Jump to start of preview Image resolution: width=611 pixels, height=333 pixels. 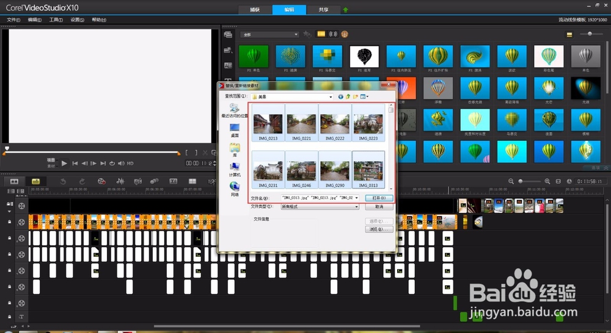pos(75,163)
